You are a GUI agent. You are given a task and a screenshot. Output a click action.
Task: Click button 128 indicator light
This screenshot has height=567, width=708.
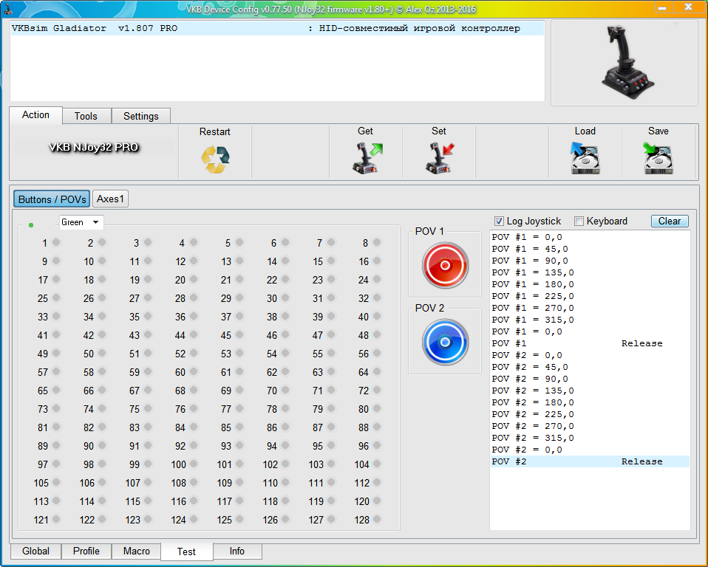(377, 519)
